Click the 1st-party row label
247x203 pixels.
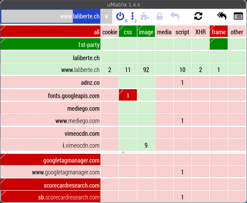[x=50, y=44]
